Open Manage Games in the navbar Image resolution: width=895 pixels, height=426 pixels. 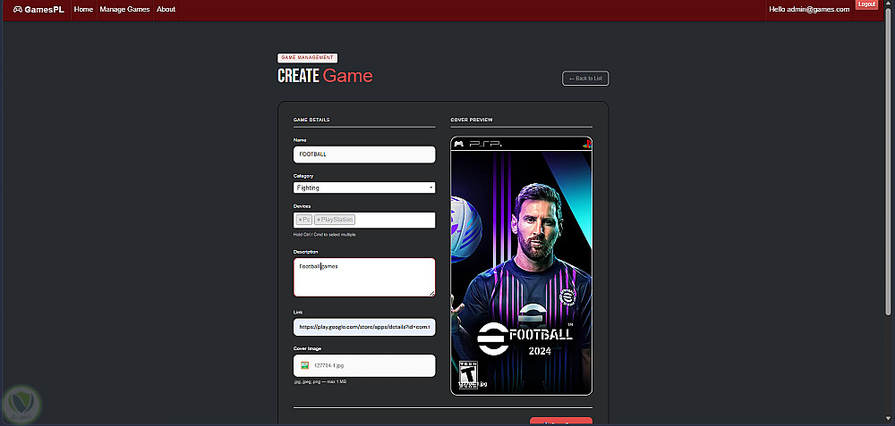pos(124,9)
